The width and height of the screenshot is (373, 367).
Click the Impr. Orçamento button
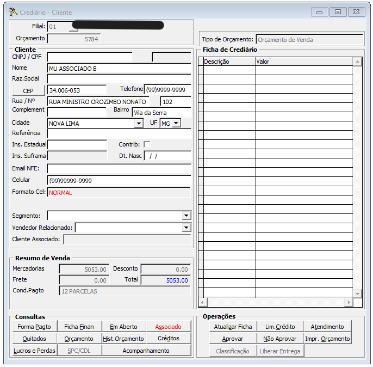(x=327, y=339)
